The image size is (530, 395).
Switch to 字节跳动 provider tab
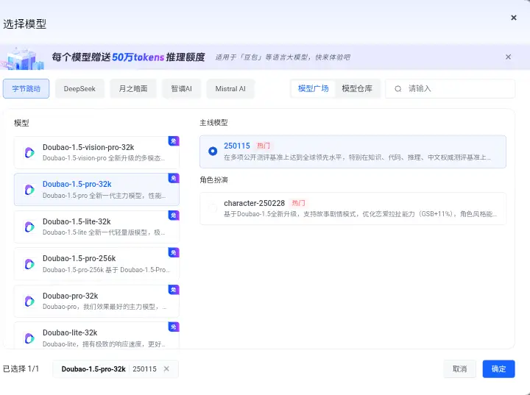coord(26,88)
